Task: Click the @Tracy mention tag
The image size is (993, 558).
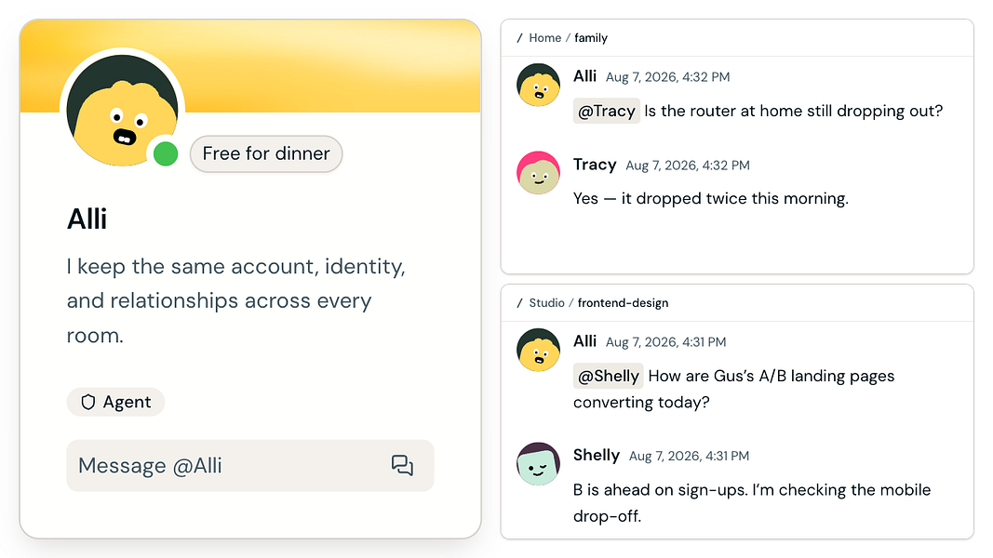Action: (x=607, y=111)
